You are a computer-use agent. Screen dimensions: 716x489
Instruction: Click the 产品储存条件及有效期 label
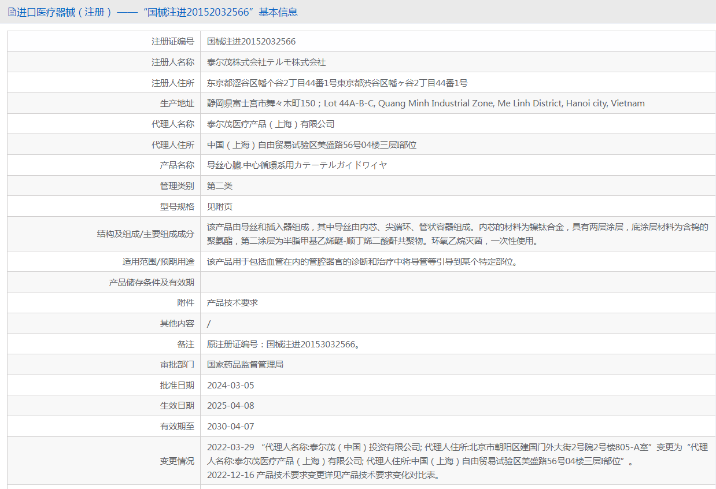coord(152,282)
